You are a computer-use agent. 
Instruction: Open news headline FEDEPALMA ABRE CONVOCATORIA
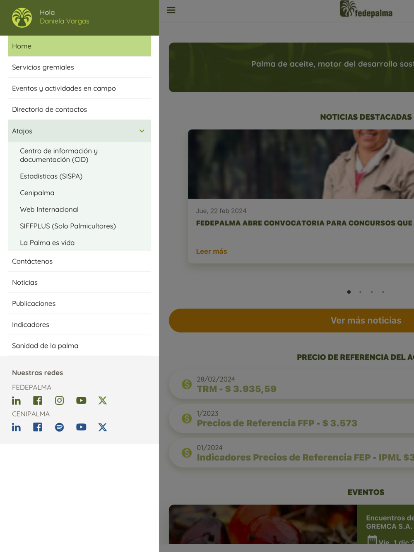click(x=304, y=223)
